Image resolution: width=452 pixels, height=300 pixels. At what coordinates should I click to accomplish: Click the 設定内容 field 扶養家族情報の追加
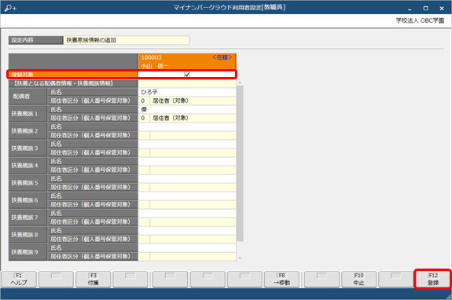click(x=127, y=40)
